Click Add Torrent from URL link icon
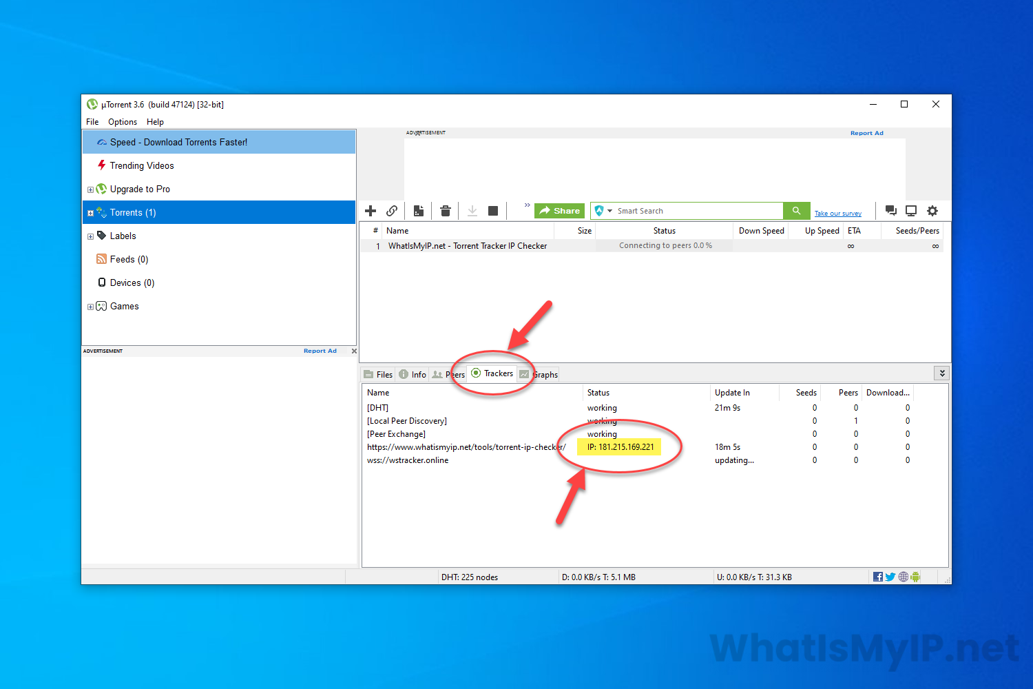 392,211
